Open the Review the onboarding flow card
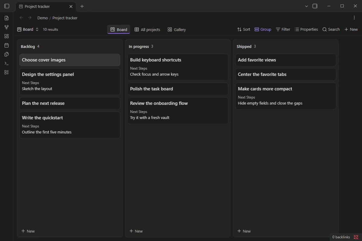This screenshot has height=241, width=362. 178,111
